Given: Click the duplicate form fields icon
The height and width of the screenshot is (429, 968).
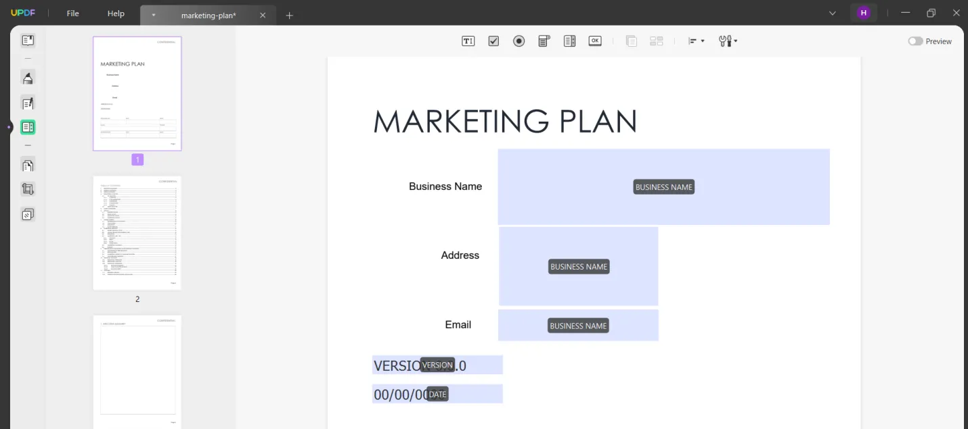Looking at the screenshot, I should pyautogui.click(x=631, y=41).
